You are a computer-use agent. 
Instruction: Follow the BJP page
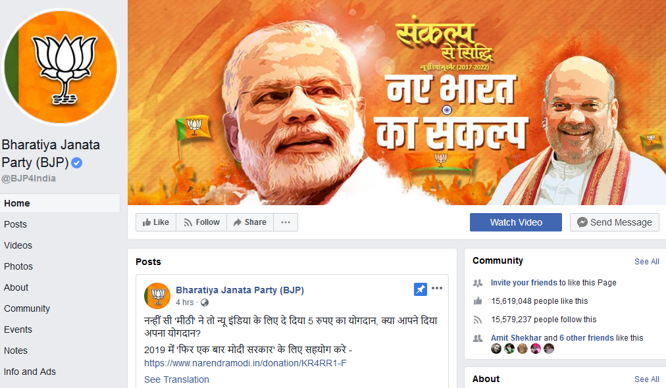(x=202, y=222)
